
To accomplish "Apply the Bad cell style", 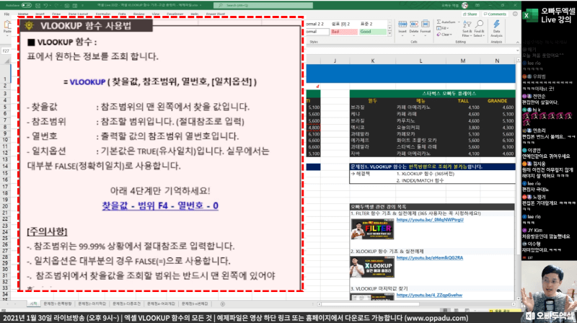I will pyautogui.click(x=344, y=32).
